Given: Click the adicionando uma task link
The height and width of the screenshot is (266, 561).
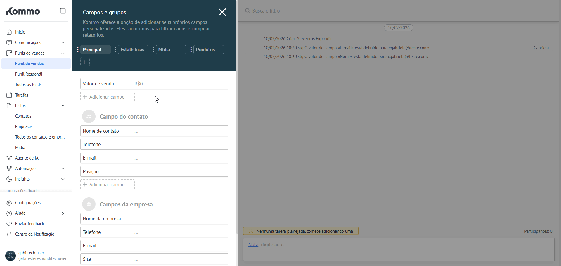Looking at the screenshot, I should 337,231.
